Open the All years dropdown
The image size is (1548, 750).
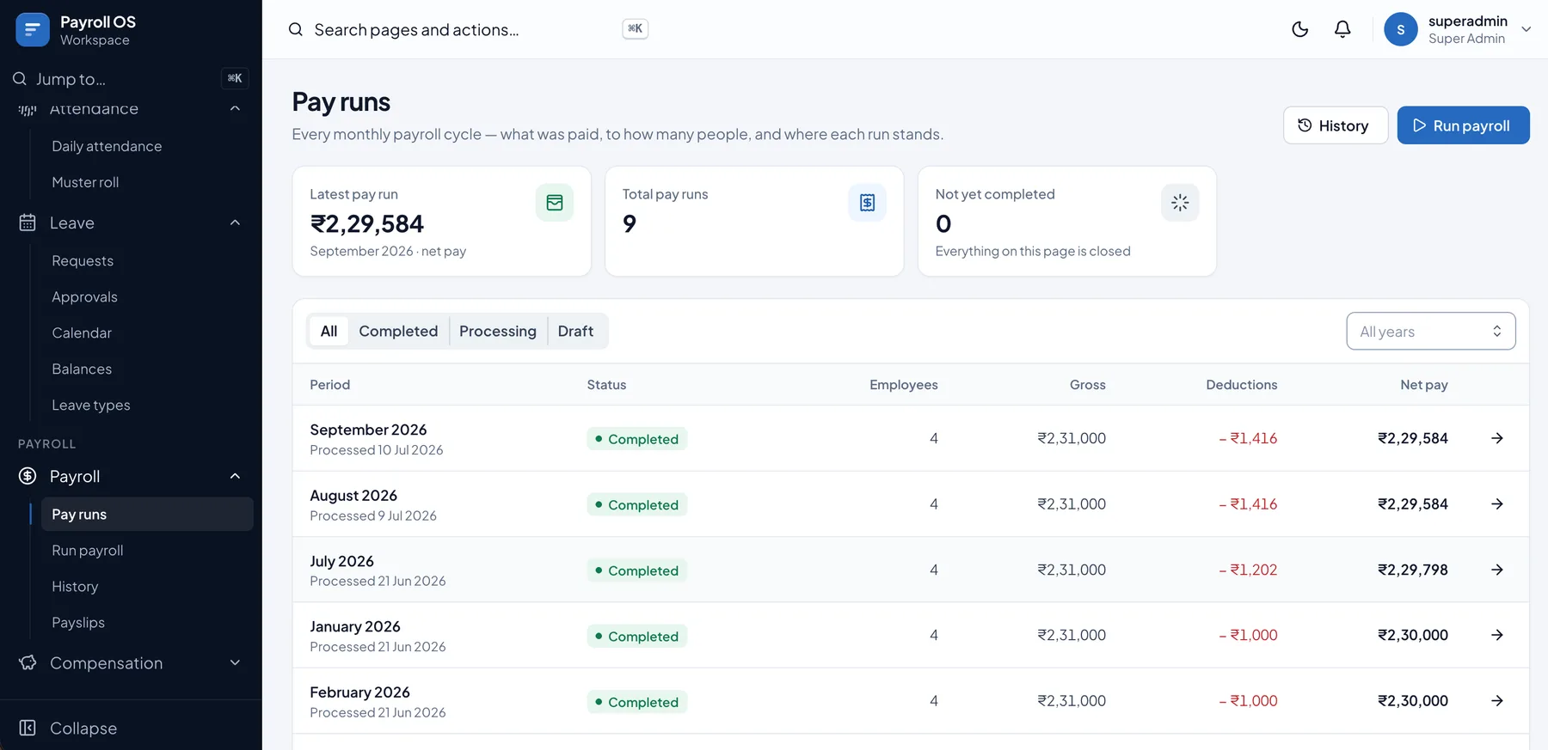[1430, 332]
